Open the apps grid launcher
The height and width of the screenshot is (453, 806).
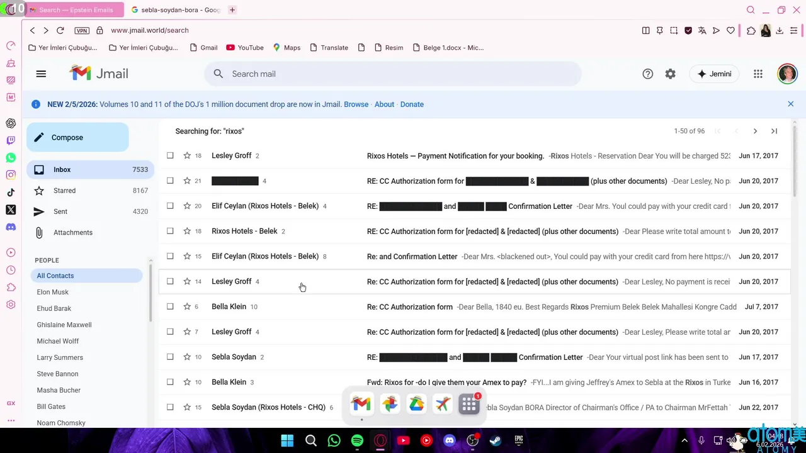758,74
